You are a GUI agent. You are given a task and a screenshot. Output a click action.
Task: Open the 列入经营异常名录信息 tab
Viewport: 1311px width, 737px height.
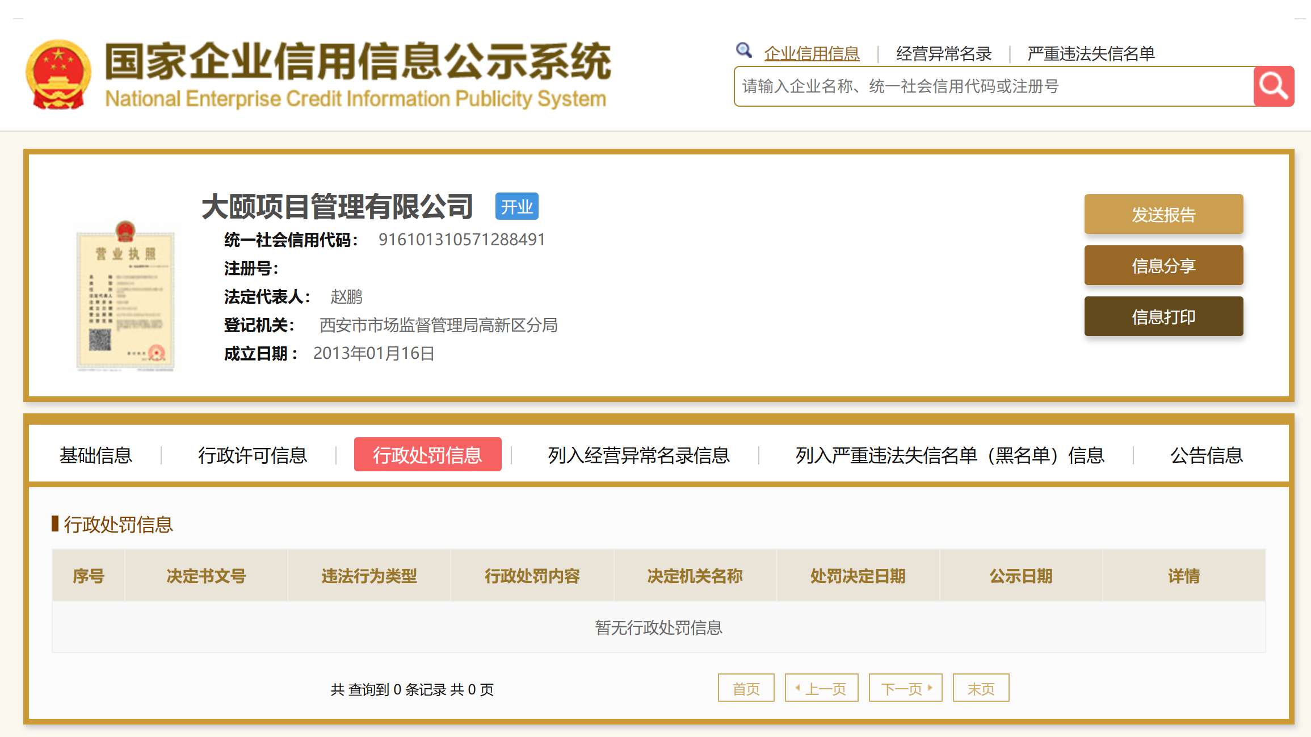pyautogui.click(x=638, y=455)
